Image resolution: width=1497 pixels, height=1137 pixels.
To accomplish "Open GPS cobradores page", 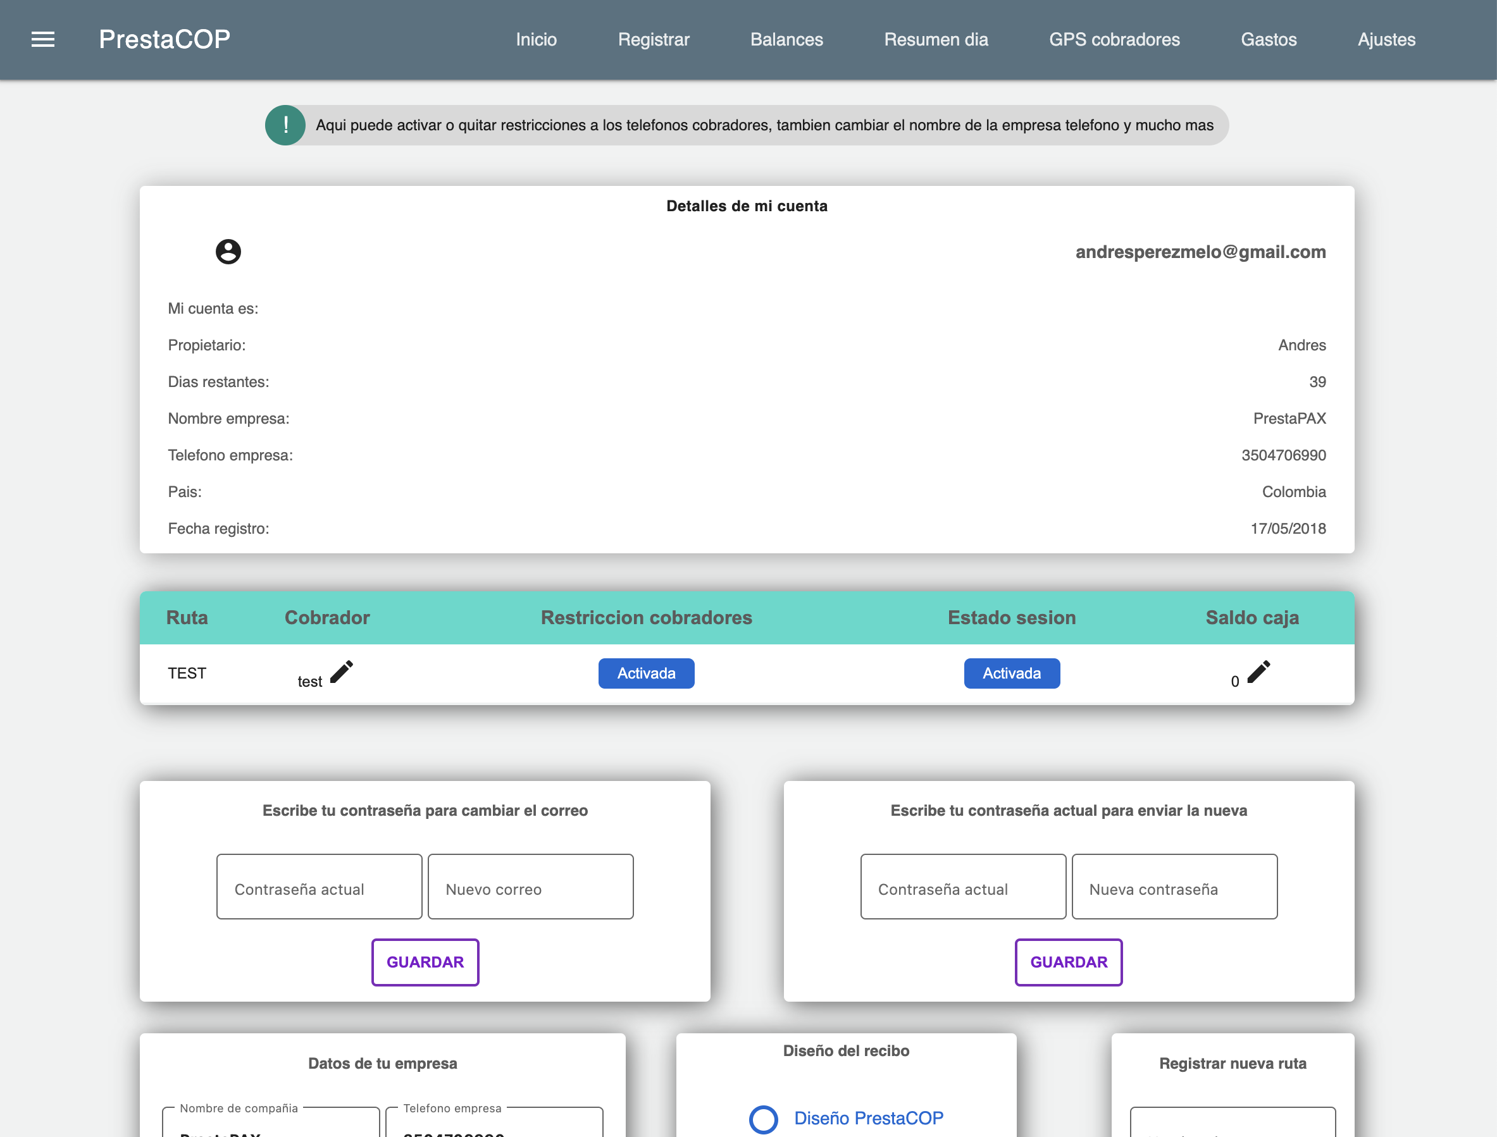I will (x=1114, y=40).
